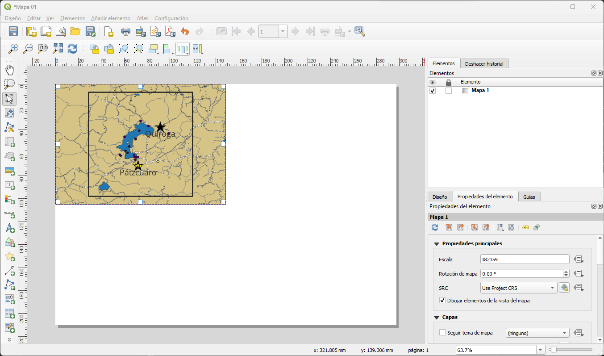Open the Añadir elemento menu
The width and height of the screenshot is (604, 356).
pos(111,18)
